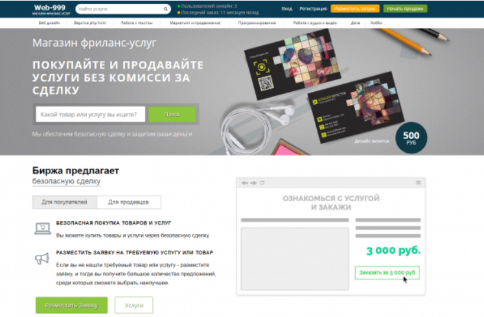Click the back arrow in mock browser
484x317 pixels.
[245, 183]
